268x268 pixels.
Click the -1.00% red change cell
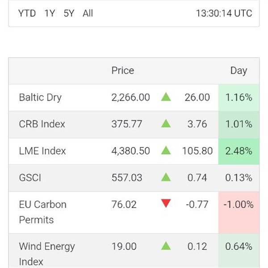(x=239, y=205)
